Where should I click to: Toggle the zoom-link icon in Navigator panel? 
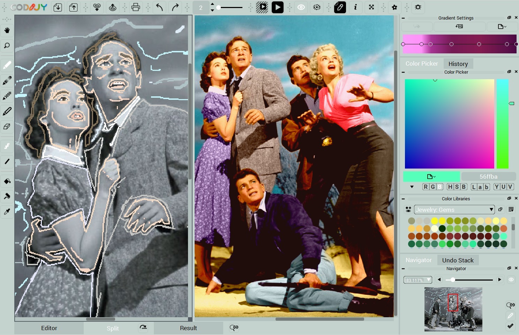click(x=511, y=305)
